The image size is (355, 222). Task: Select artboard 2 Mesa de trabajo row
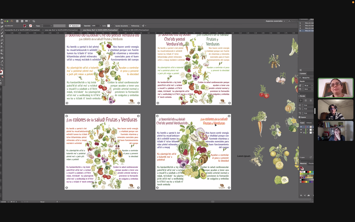click(306, 26)
